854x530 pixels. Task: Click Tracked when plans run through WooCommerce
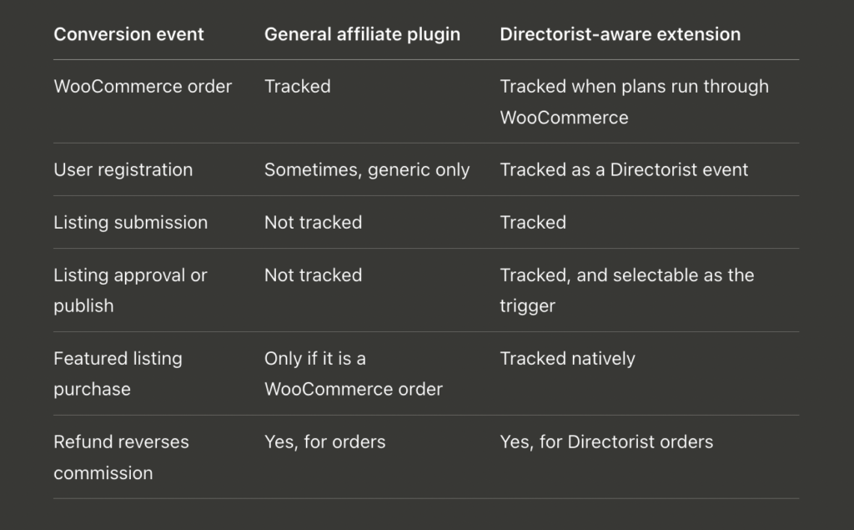[x=635, y=102]
